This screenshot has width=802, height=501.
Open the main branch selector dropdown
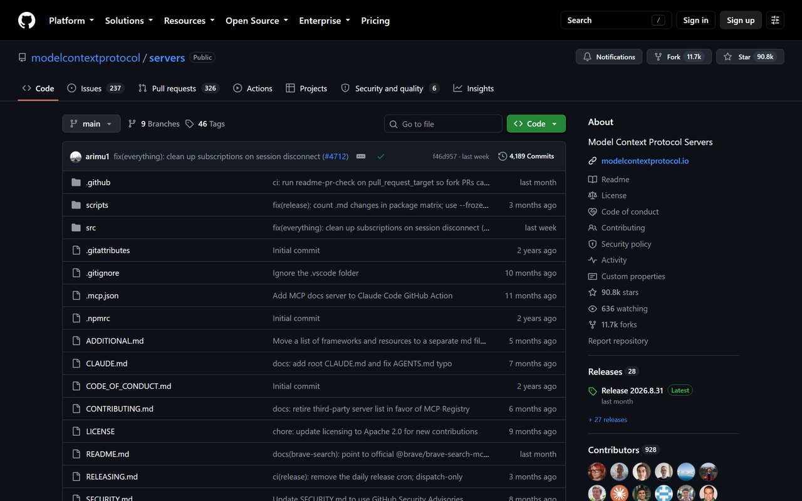pyautogui.click(x=91, y=124)
